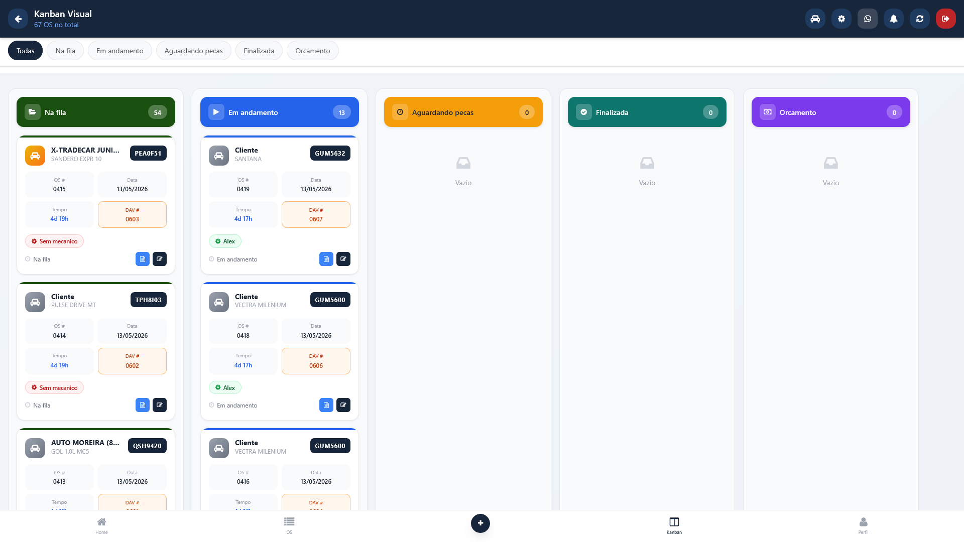The image size is (964, 542).
Task: Open Perfil tab in bottom navigation
Action: 863,526
